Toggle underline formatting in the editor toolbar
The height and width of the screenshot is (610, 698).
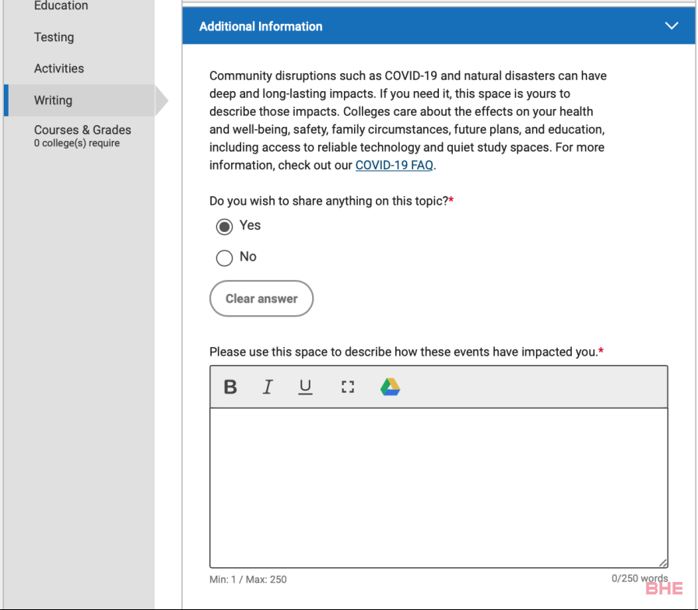point(305,387)
